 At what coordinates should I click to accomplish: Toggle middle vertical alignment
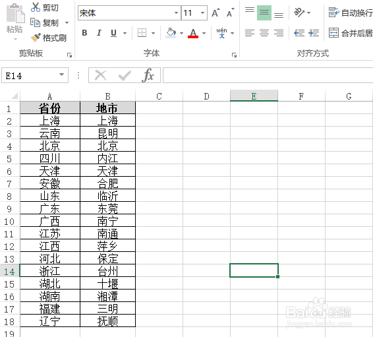(264, 13)
